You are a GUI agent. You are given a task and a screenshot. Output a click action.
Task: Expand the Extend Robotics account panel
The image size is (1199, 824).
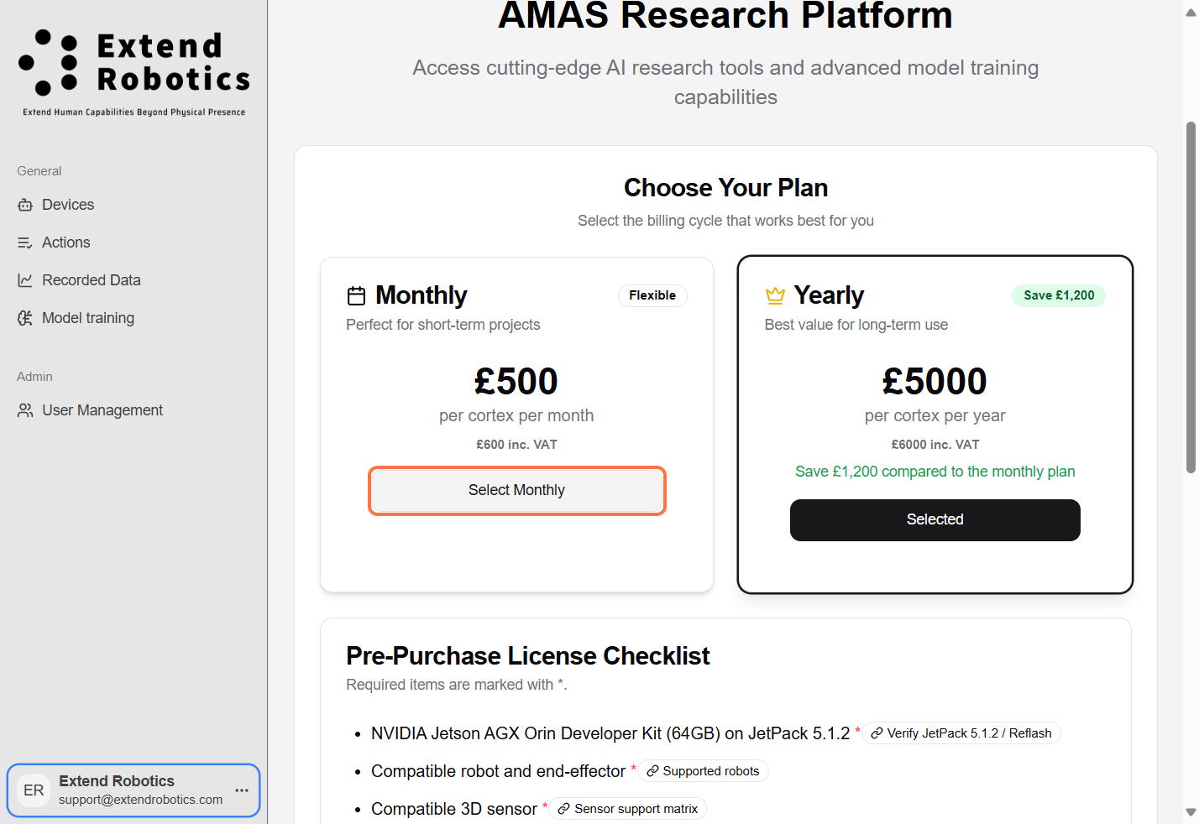(134, 790)
